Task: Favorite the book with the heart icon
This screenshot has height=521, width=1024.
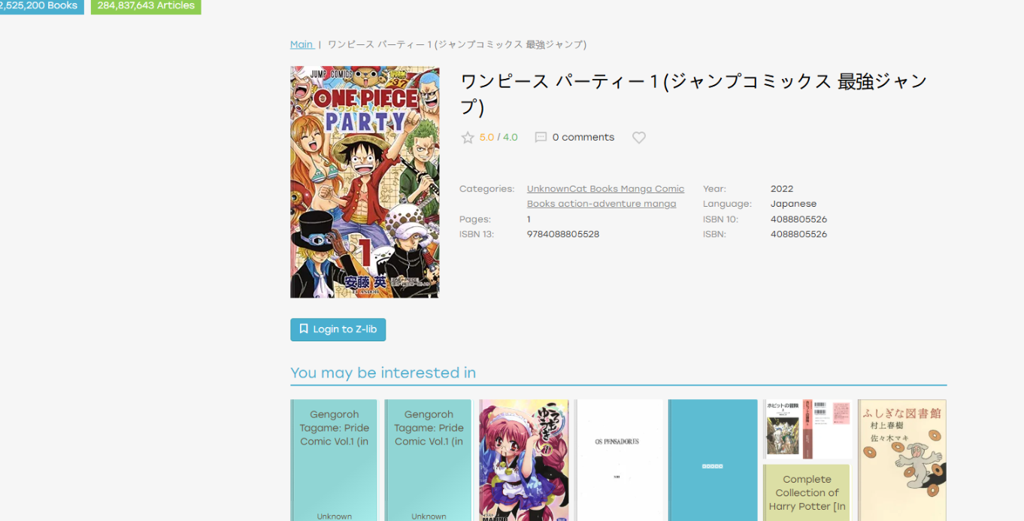Action: tap(639, 138)
